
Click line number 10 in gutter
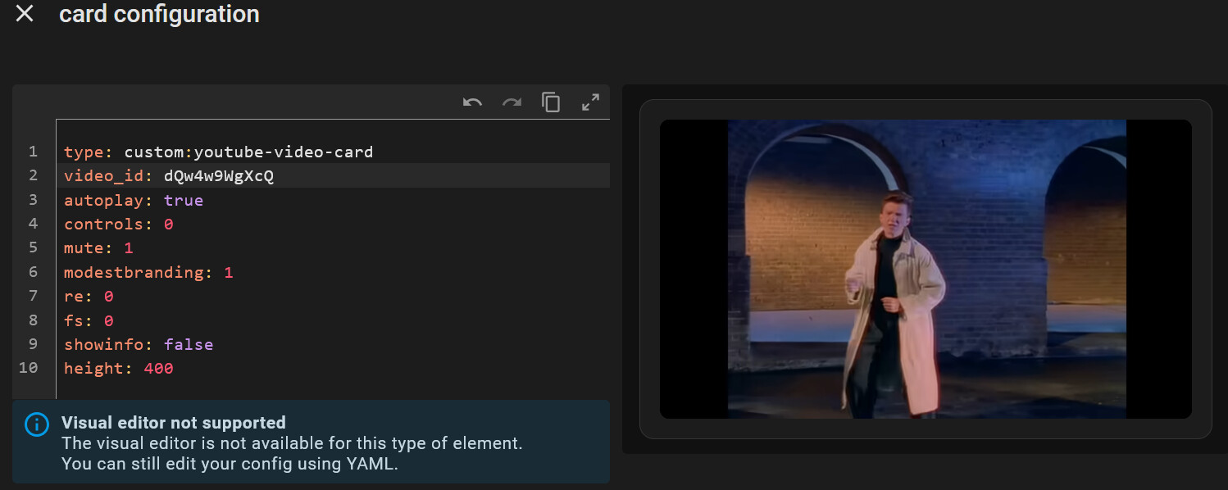pyautogui.click(x=28, y=368)
